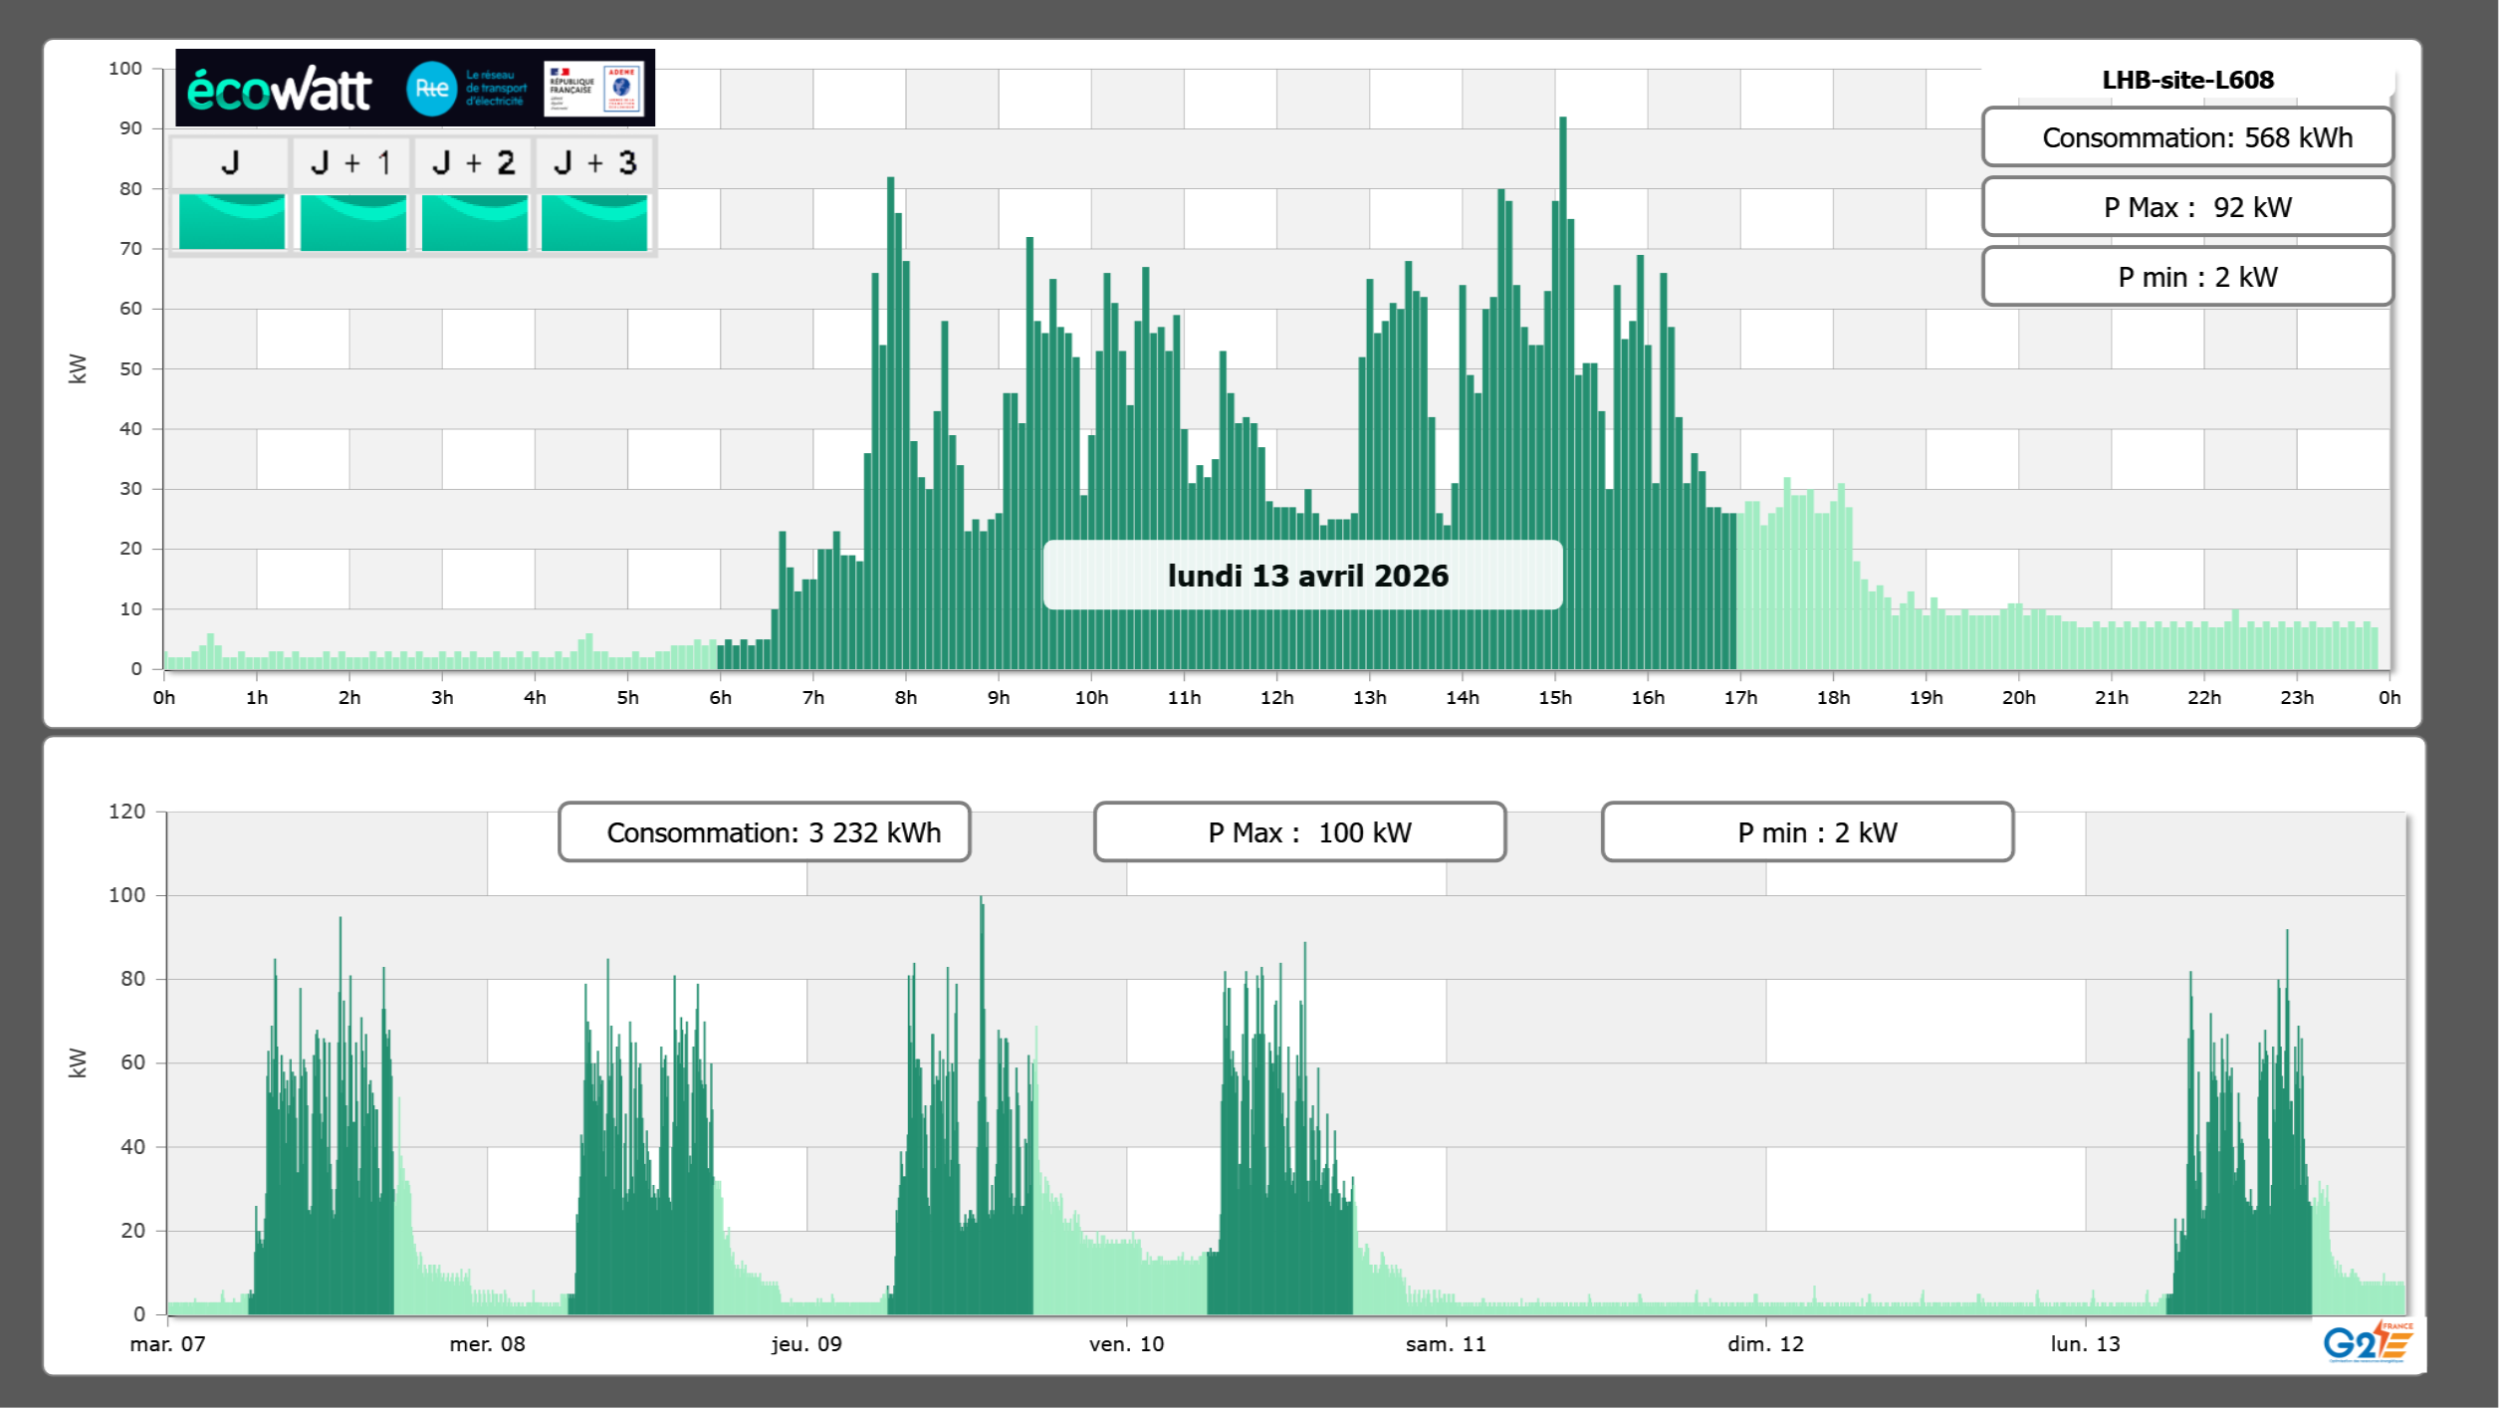This screenshot has height=1409, width=2500.
Task: Click the Consommation 3 232 kWh box
Action: 764,832
